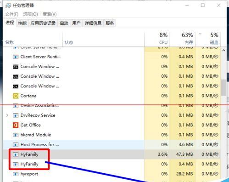
Task: Open the 启动 tab
Action: tap(64, 23)
